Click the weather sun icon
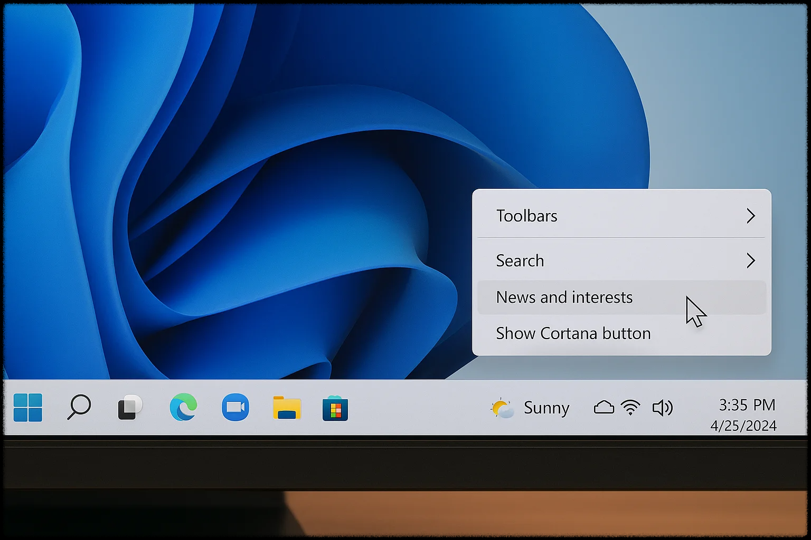 (502, 408)
